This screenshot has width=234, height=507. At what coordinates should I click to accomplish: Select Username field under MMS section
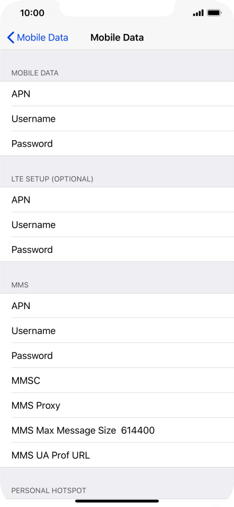(117, 330)
